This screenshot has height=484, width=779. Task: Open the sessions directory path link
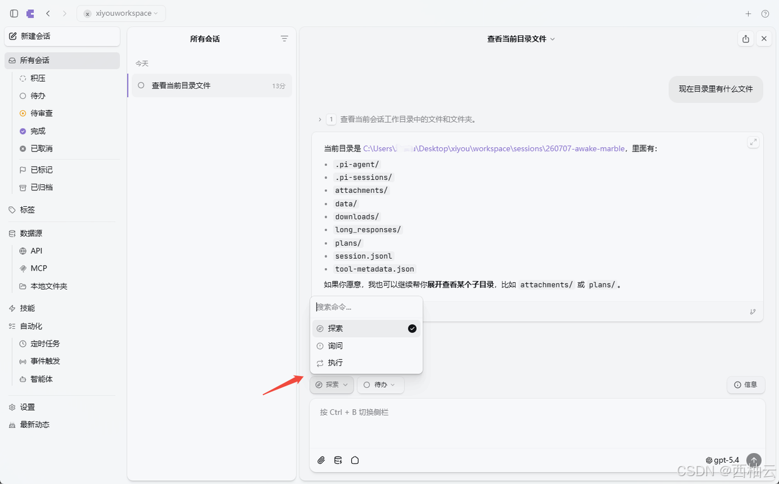coord(494,148)
